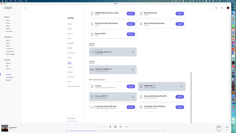Seek using the track progress slider
The image size is (236, 133).
116,131
